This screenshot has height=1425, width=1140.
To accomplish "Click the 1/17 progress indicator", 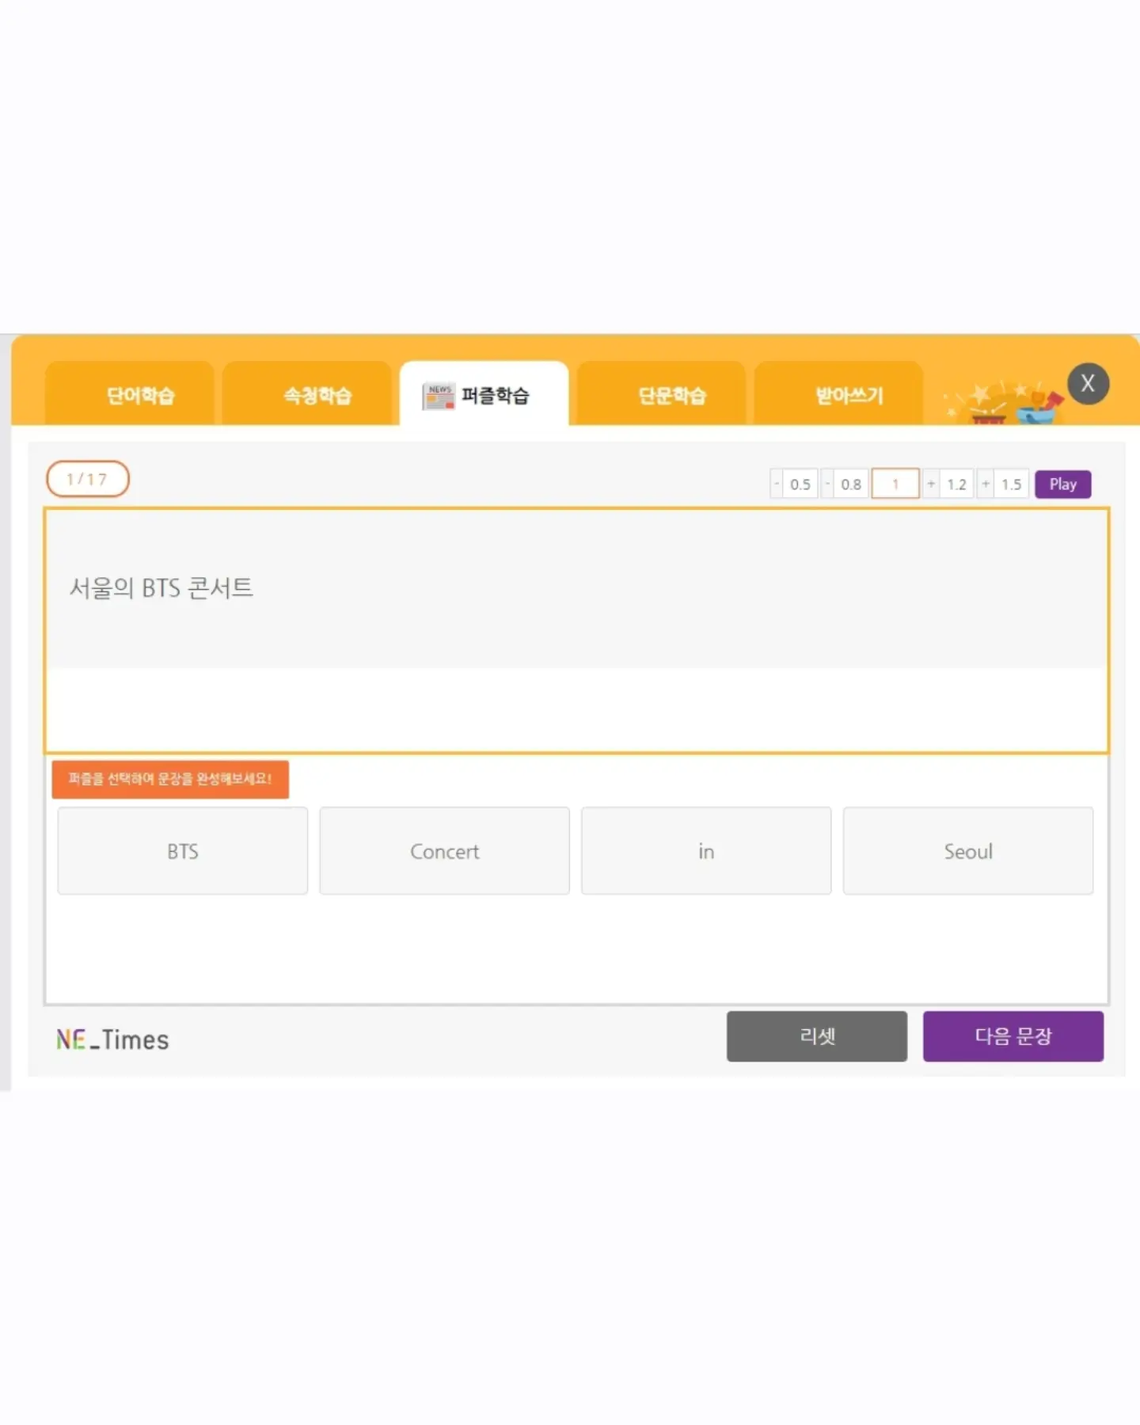I will point(87,479).
